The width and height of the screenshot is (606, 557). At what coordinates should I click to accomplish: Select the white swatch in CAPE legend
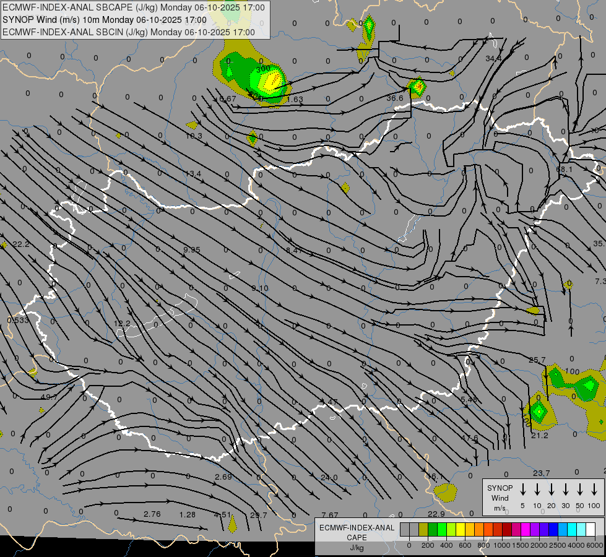tap(590, 530)
